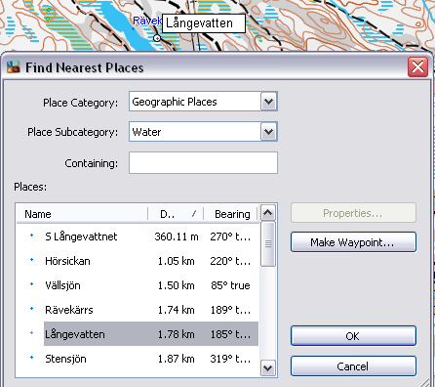
Task: Click the Containing text field
Action: click(203, 162)
